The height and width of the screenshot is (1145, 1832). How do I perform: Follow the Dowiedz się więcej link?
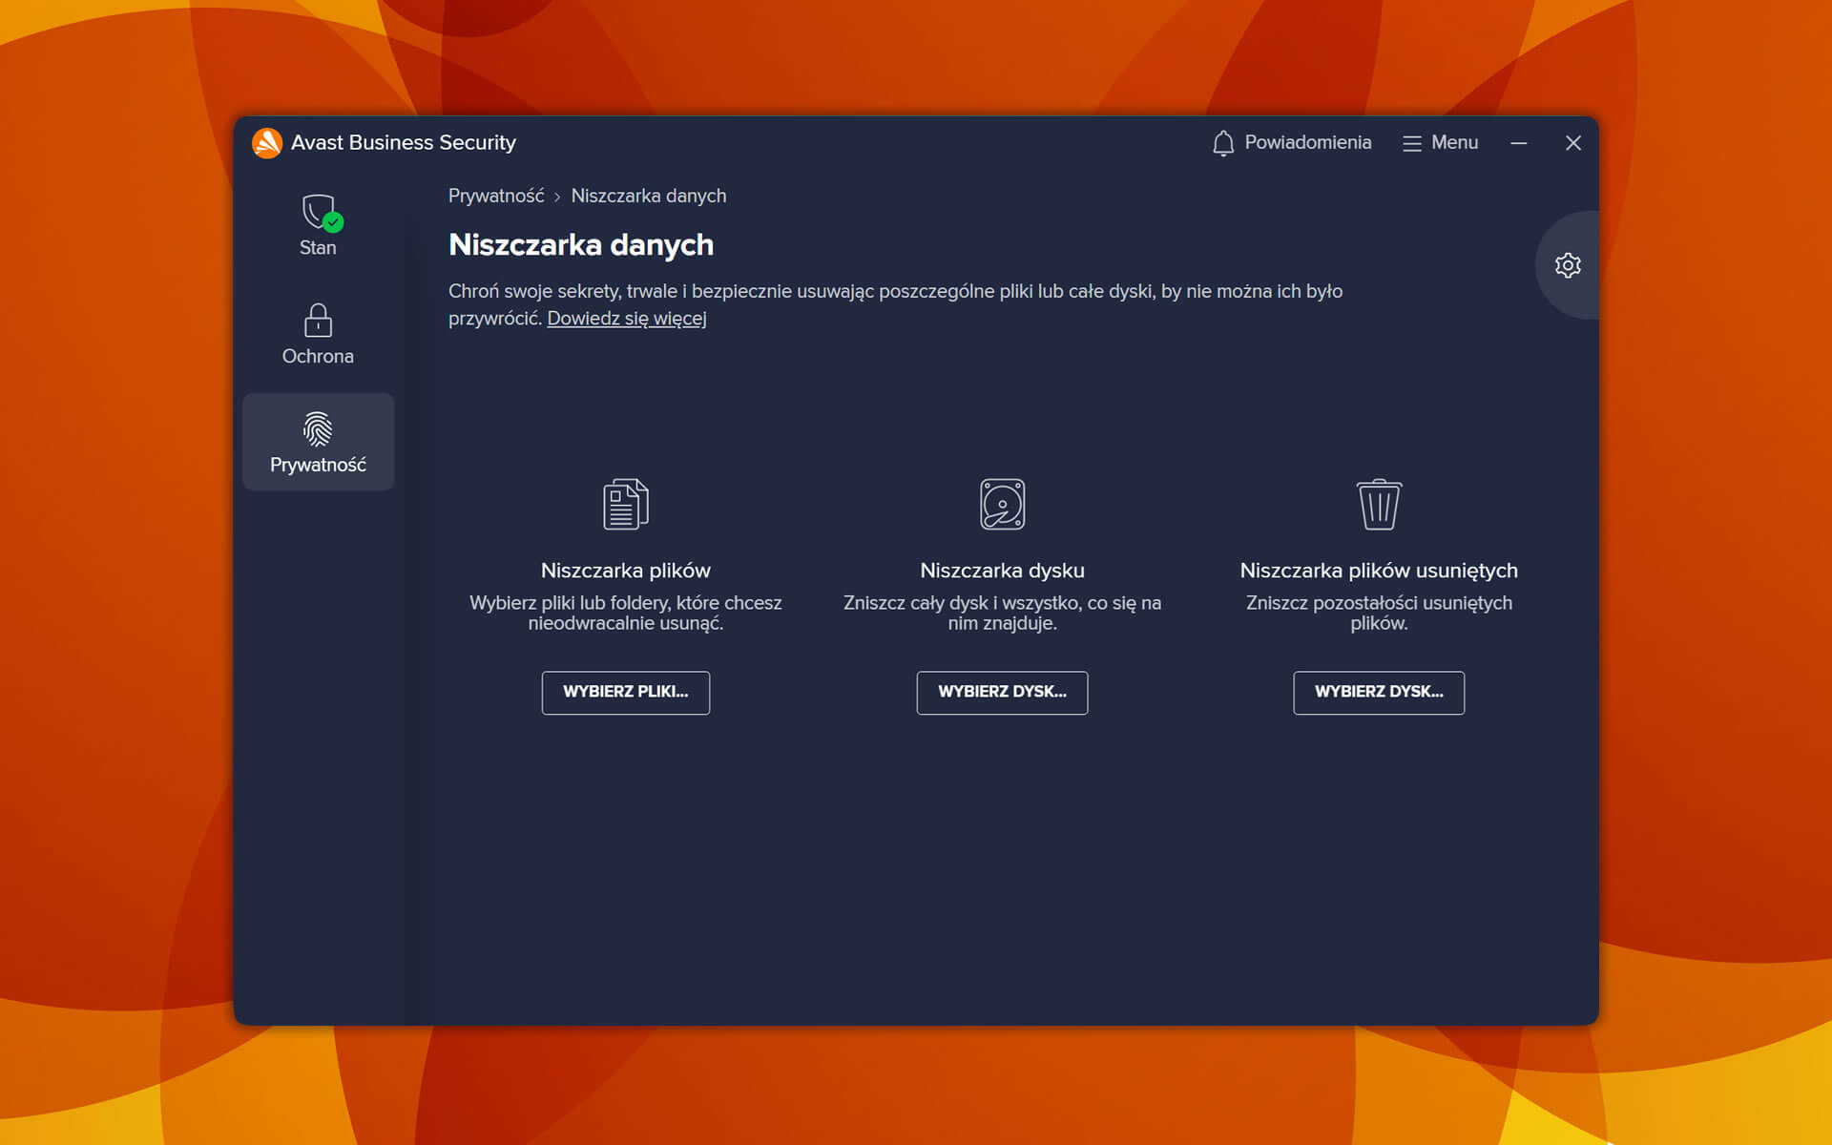(626, 319)
